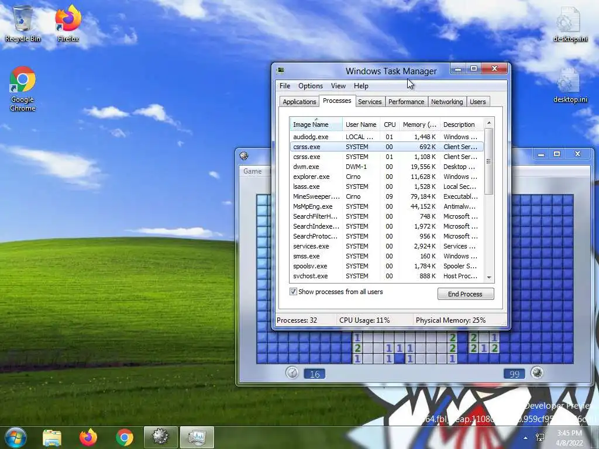This screenshot has height=449, width=599.
Task: Sort by the Description column header
Action: click(x=462, y=125)
